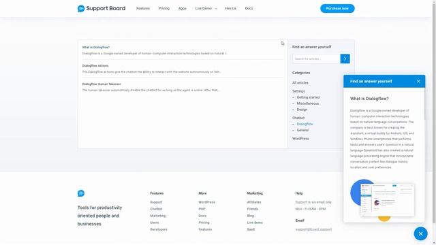Select the Miscellaneous subcategory
This screenshot has height=245, width=436.
308,103
